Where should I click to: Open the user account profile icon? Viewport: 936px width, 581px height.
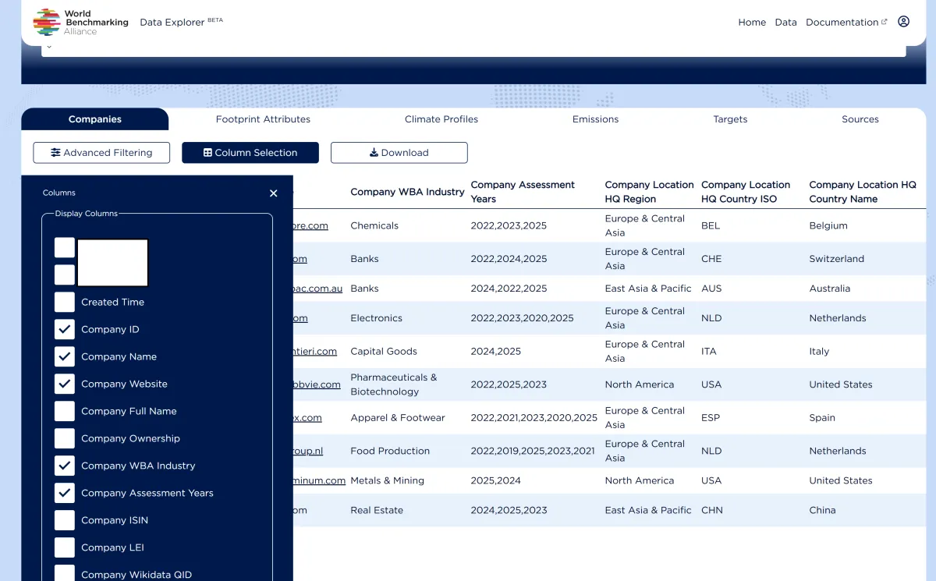click(903, 22)
